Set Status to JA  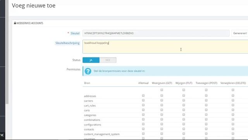[x=91, y=60]
